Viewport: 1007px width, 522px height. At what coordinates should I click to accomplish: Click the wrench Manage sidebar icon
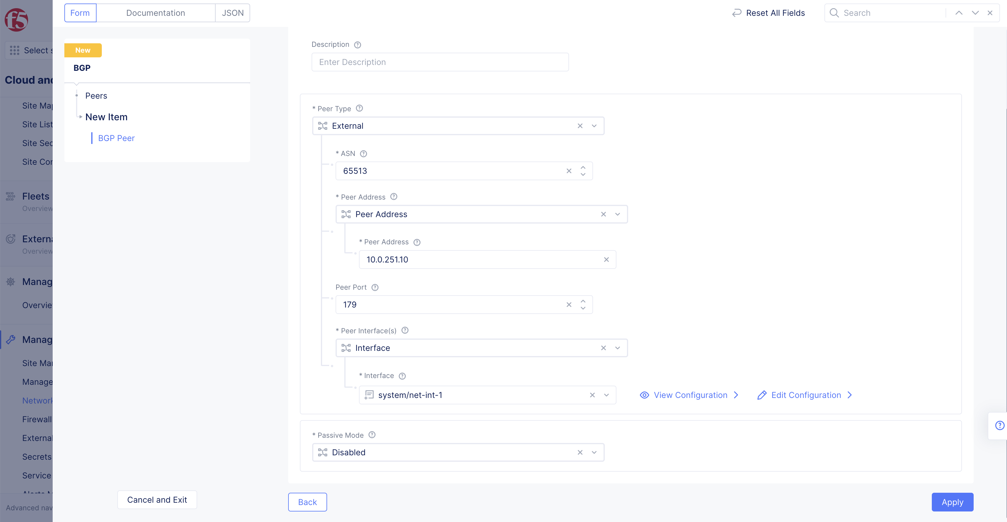(11, 339)
